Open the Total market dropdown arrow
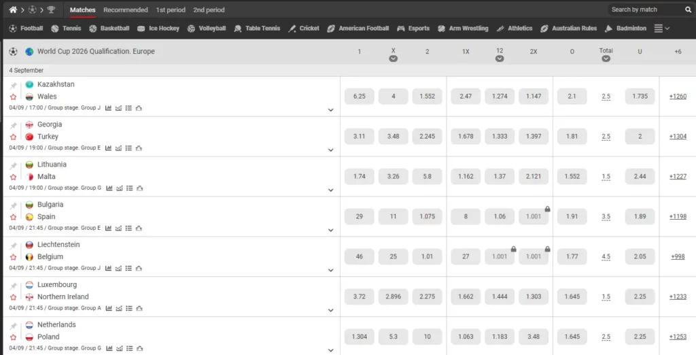 click(606, 59)
